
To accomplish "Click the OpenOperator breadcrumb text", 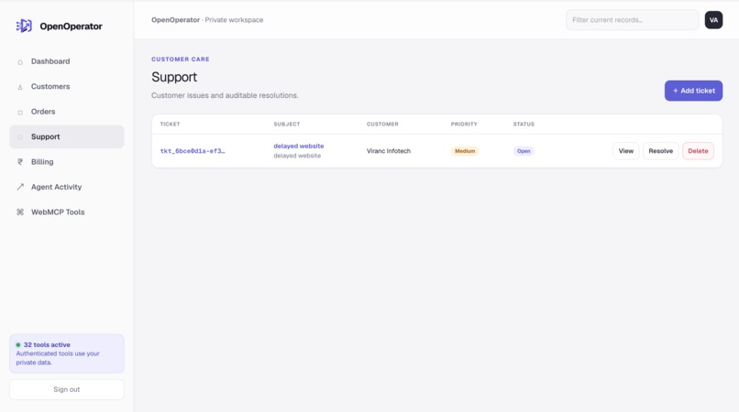I will [x=175, y=20].
